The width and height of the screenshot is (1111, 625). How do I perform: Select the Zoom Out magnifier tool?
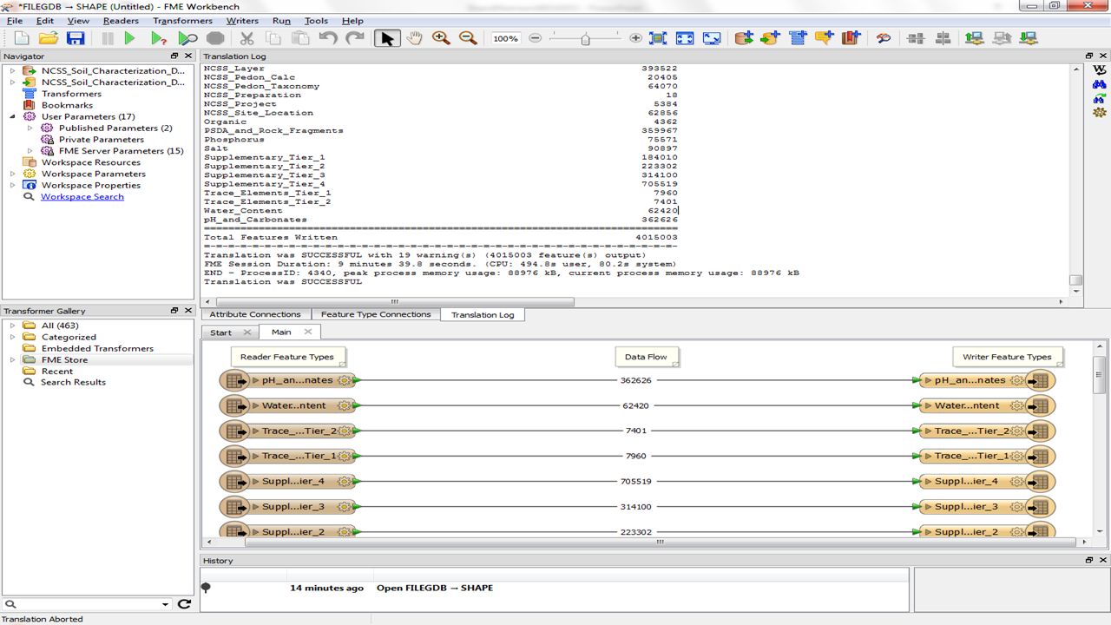pyautogui.click(x=468, y=38)
